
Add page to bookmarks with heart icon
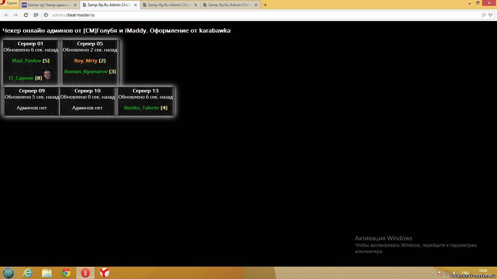[x=490, y=15]
